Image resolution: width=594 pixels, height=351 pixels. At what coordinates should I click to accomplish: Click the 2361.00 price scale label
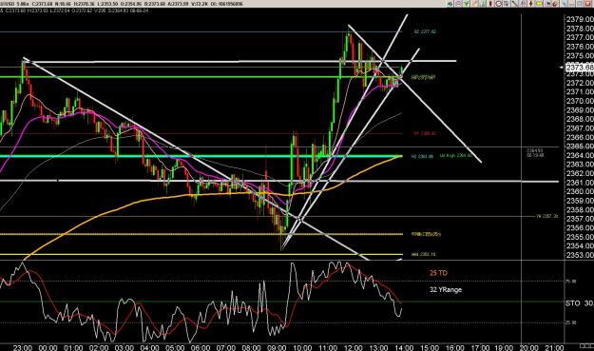click(x=580, y=183)
